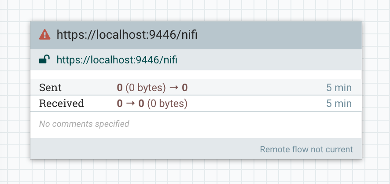Screen dimensions: 390x184
Task: Click the bold 0 after the Sent arrow
Action: (x=184, y=88)
